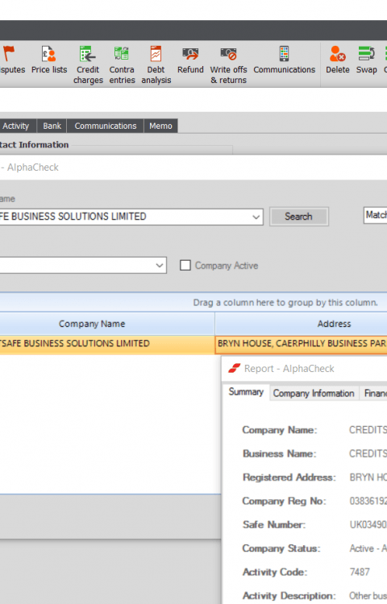
Task: Expand the company name combo box arrow
Action: point(256,217)
